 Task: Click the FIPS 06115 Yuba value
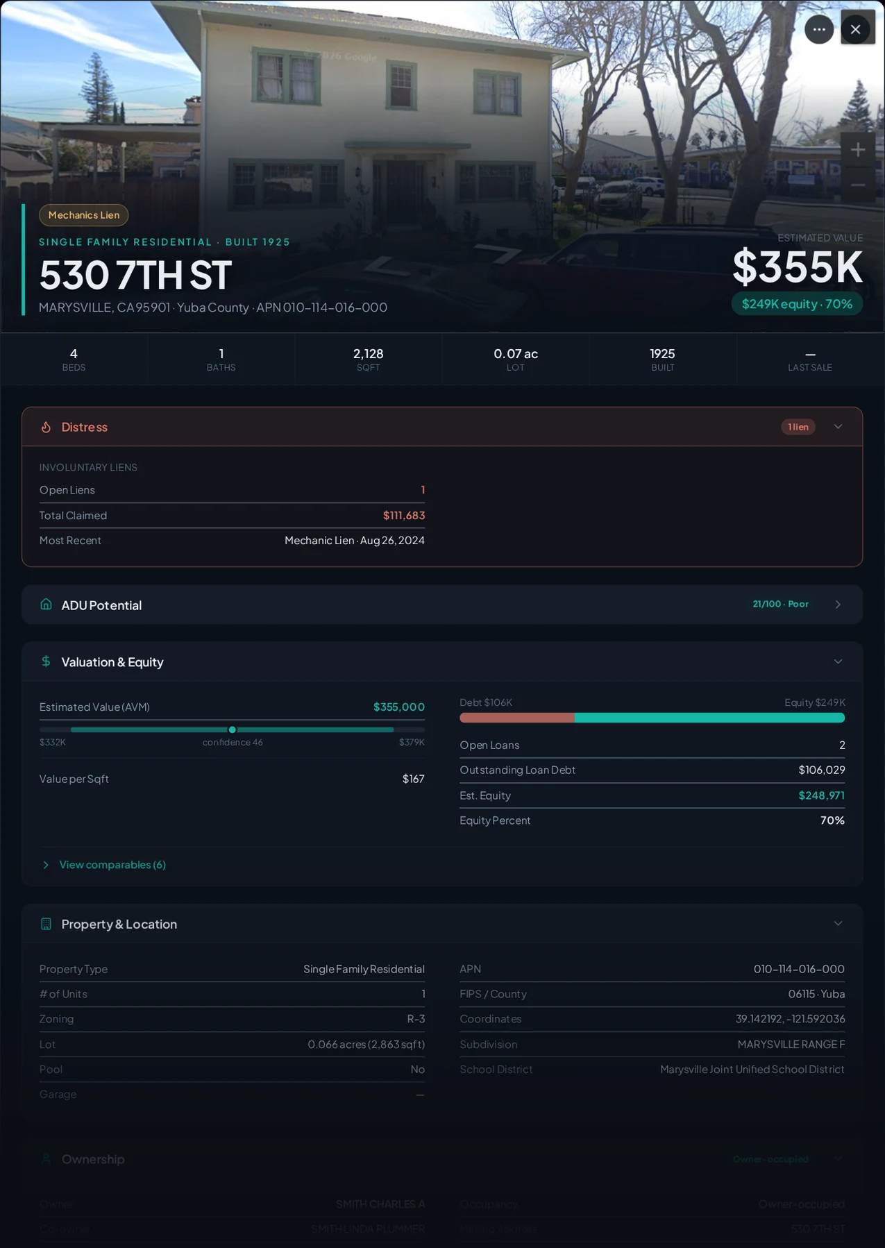[816, 994]
